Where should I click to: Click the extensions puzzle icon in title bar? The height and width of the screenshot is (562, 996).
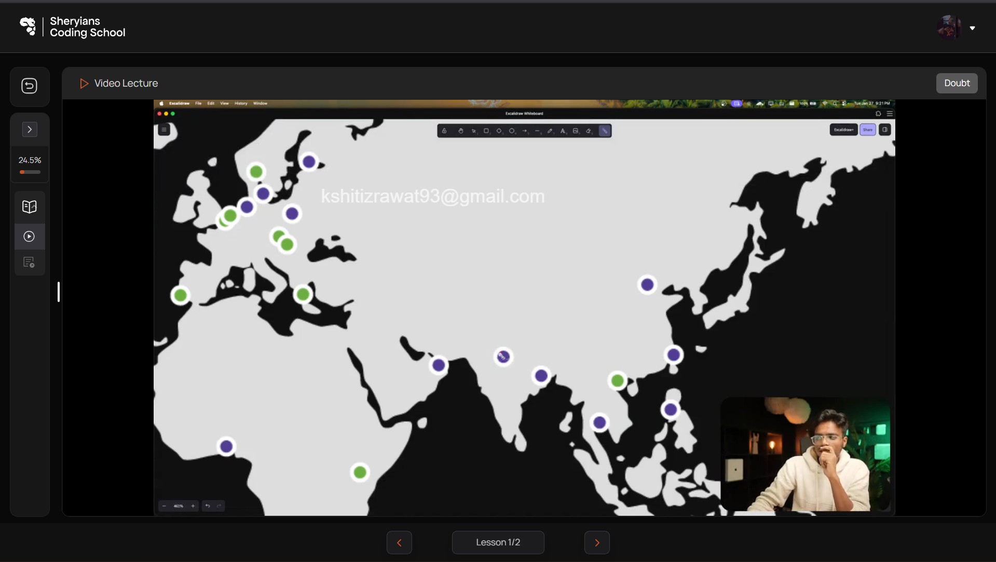click(x=878, y=114)
